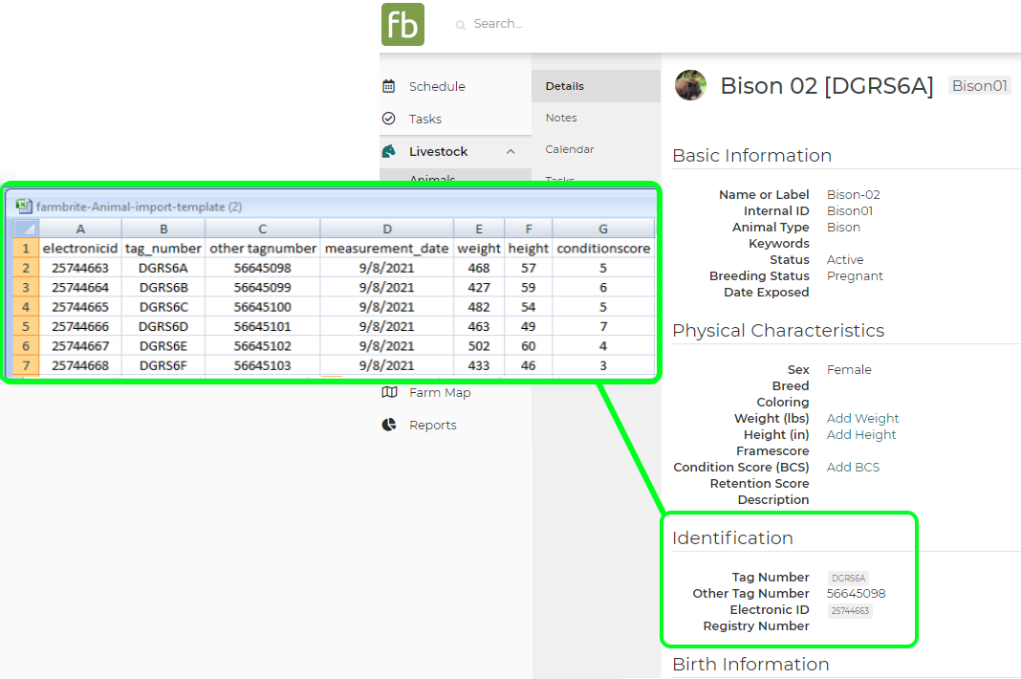Click the select-all corner of spreadsheet

[x=26, y=229]
